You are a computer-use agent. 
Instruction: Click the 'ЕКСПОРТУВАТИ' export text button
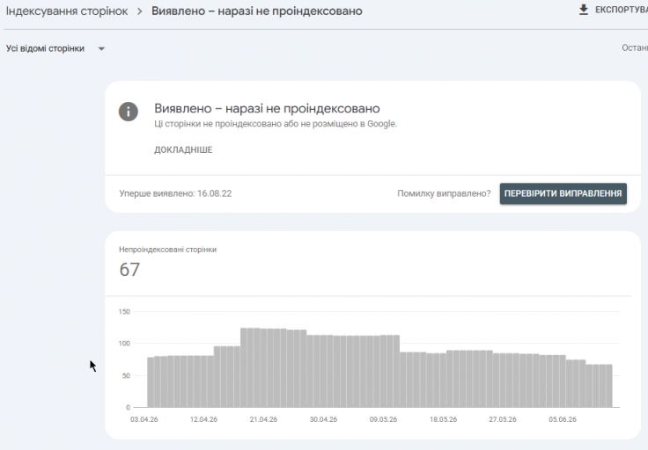pos(621,10)
